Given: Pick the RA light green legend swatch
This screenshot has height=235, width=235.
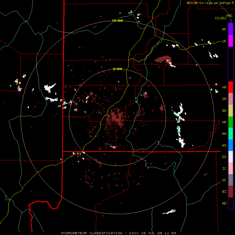Looking at the screenshot, I should click(x=231, y=134).
